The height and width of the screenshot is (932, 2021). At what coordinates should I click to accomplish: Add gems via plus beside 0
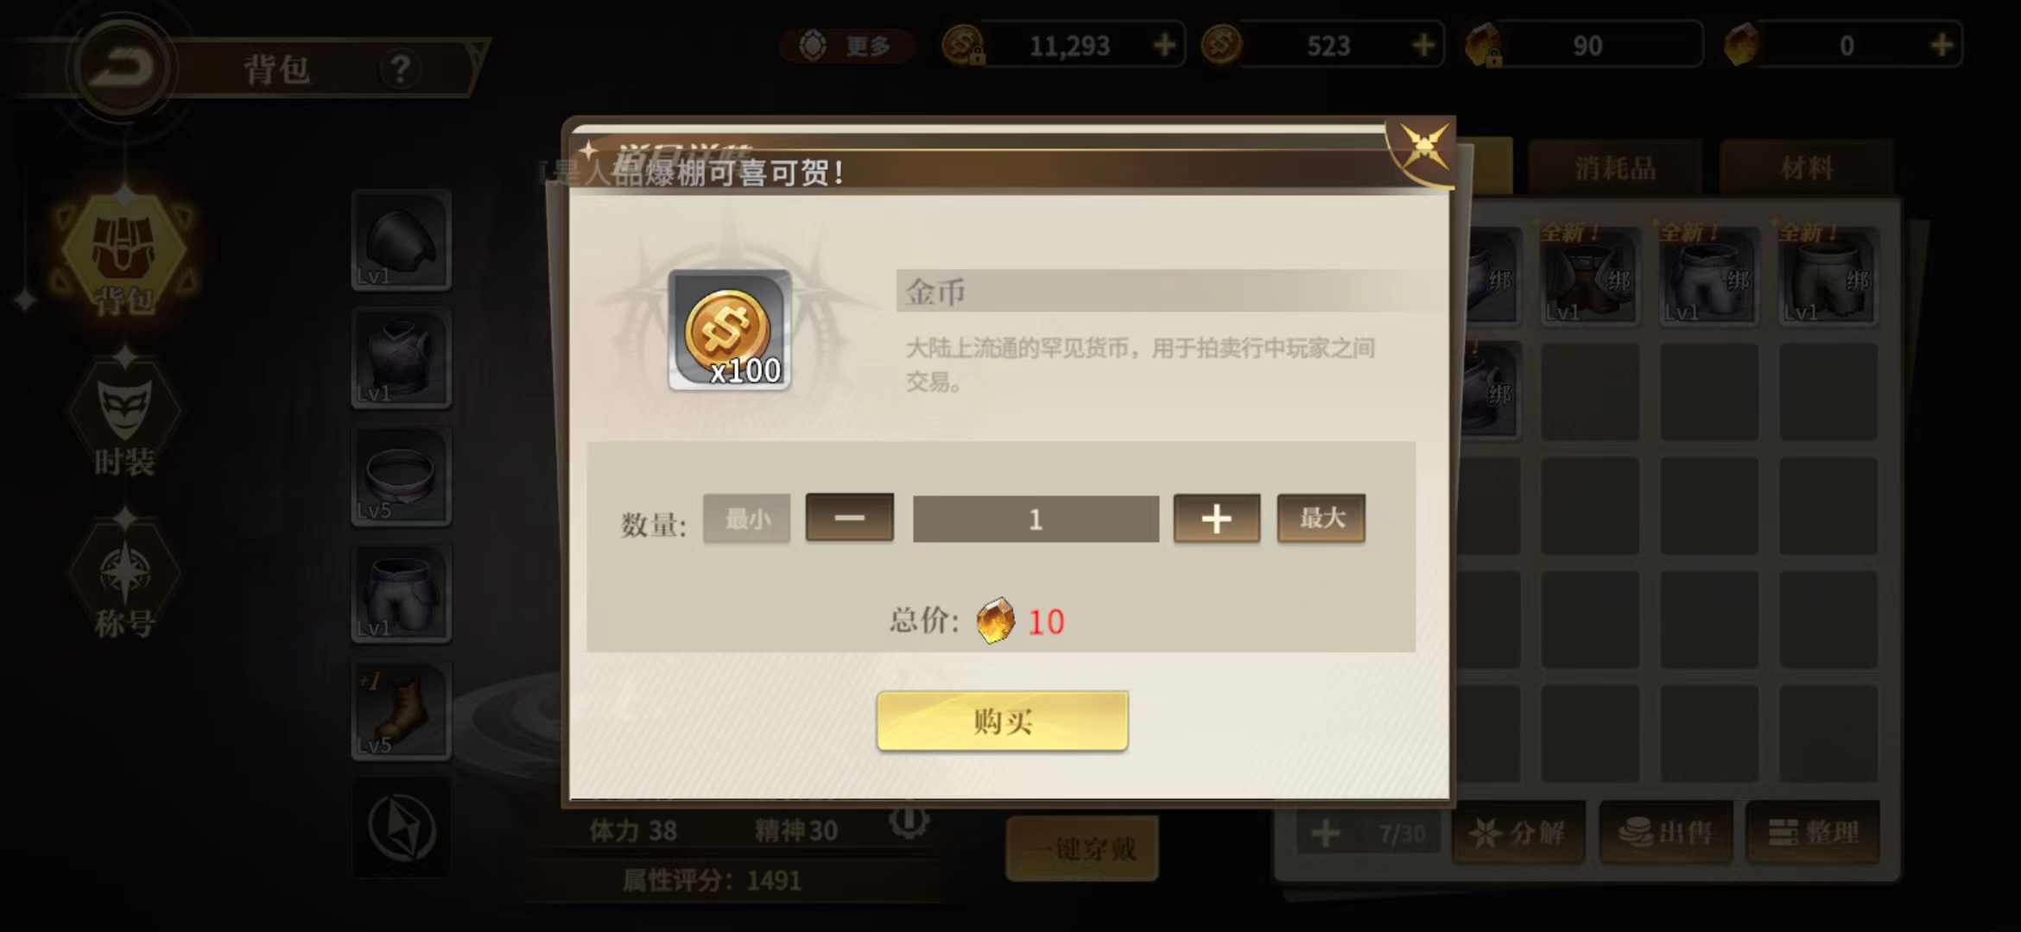pos(1942,45)
